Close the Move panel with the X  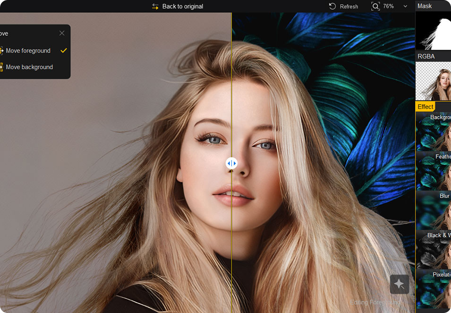point(62,33)
